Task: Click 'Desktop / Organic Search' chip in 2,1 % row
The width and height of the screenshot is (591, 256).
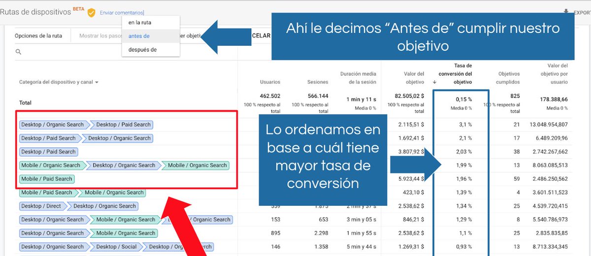Action: click(x=118, y=138)
